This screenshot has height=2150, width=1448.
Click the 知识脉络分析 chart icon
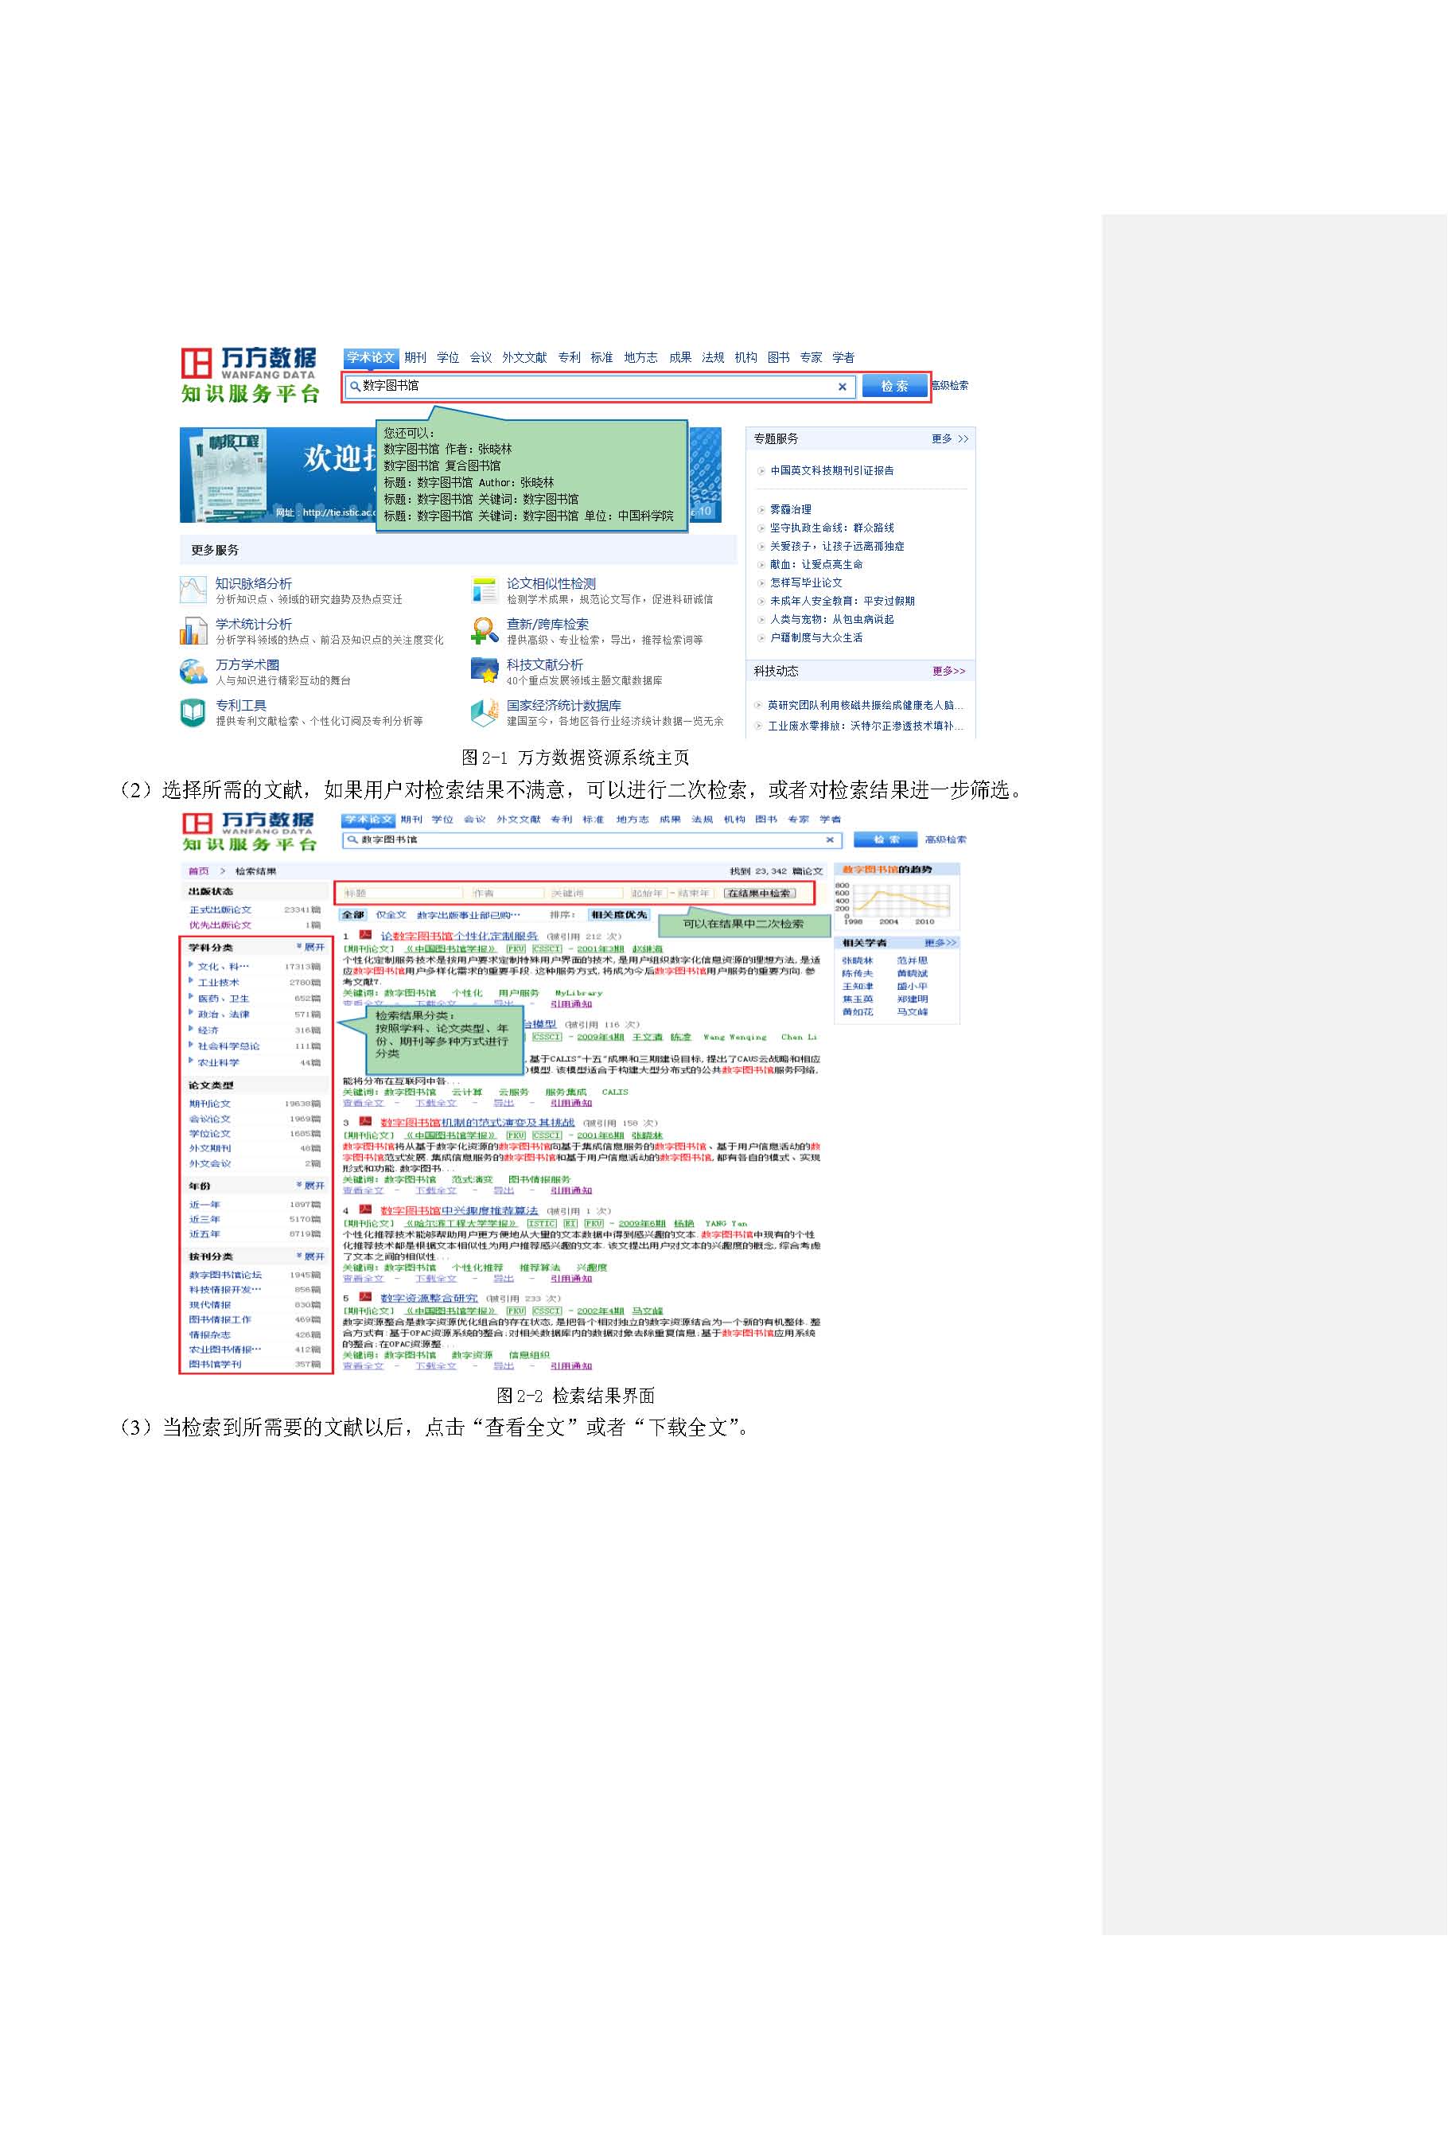point(193,589)
